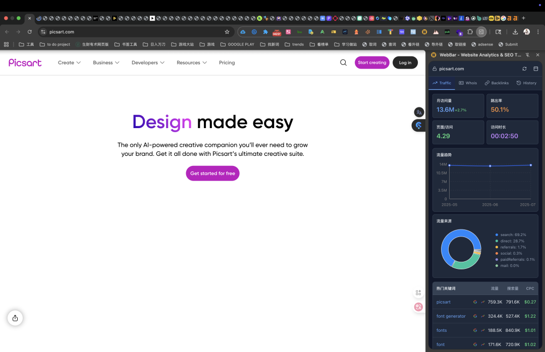Image resolution: width=545 pixels, height=352 pixels.
Task: Click the '00:02:50' visit duration value
Action: point(504,136)
